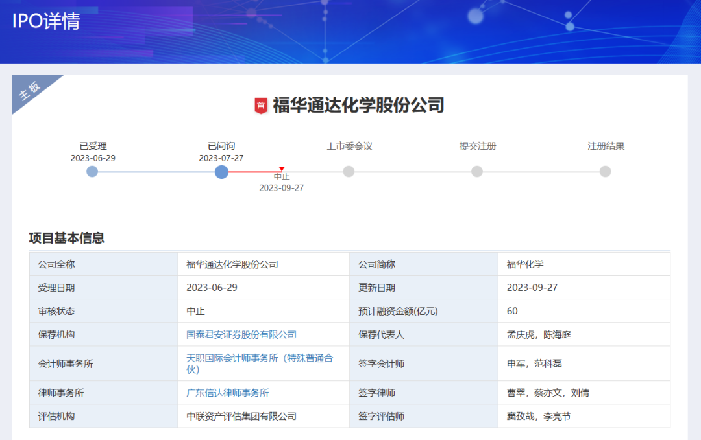Click the 公司简称 table label
The width and height of the screenshot is (701, 440).
tap(377, 264)
